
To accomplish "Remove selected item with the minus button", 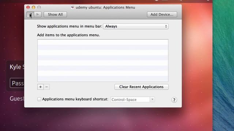I will [x=46, y=87].
